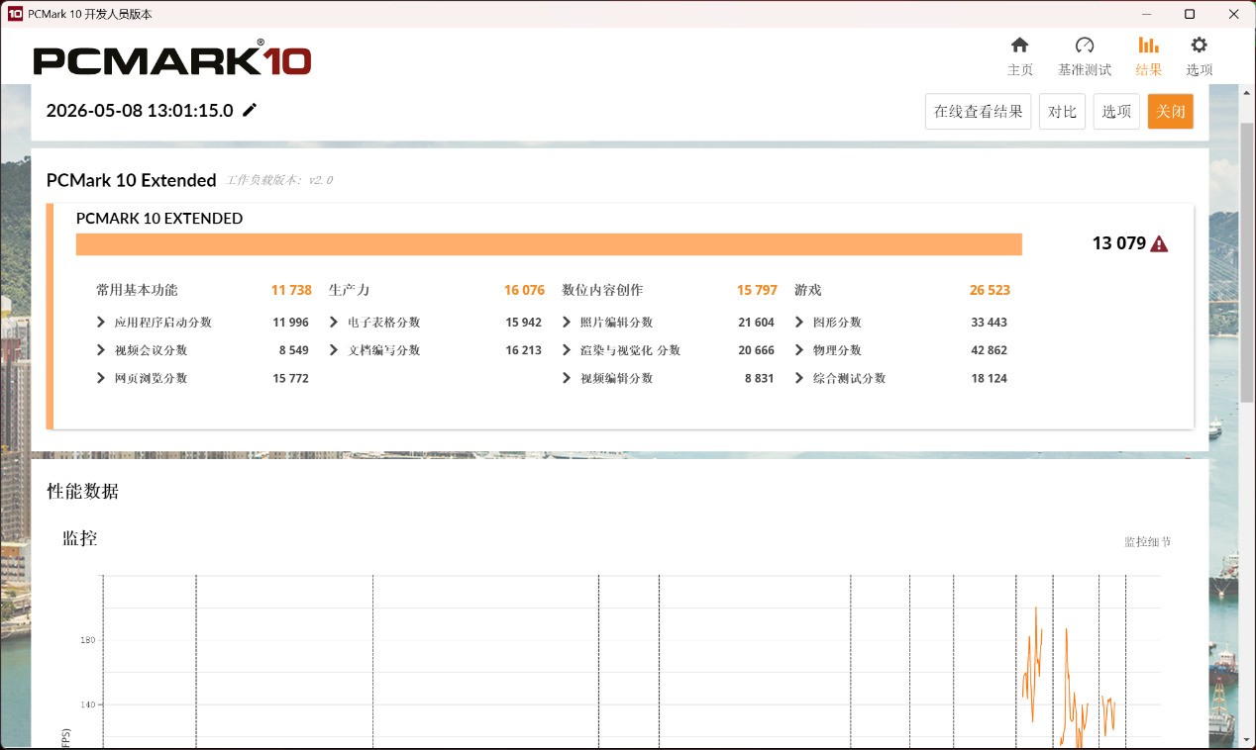Open the 监控细节 link
Viewport: 1256px width, 750px height.
(x=1147, y=542)
